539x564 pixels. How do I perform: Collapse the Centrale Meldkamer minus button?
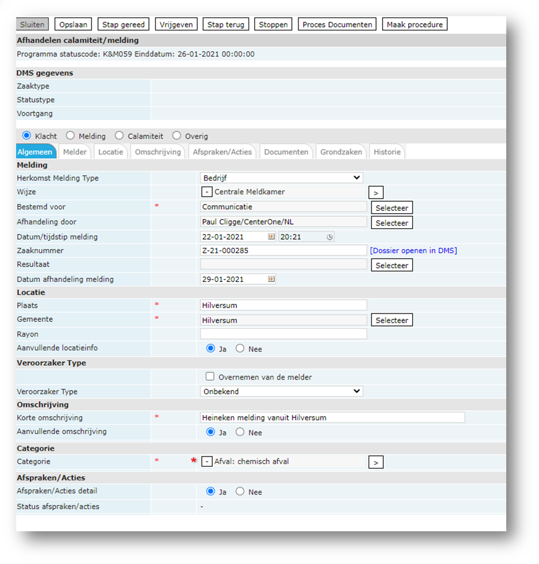tap(207, 192)
